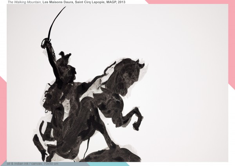Click the horse and rider ink painting
The height and width of the screenshot is (166, 235).
tap(117, 83)
